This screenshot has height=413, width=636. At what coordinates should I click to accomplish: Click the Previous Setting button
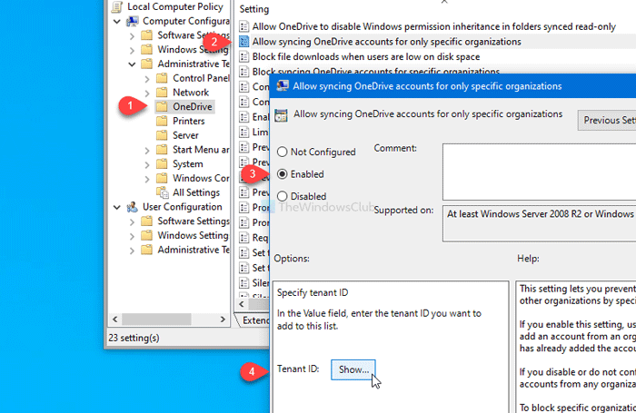tap(607, 121)
